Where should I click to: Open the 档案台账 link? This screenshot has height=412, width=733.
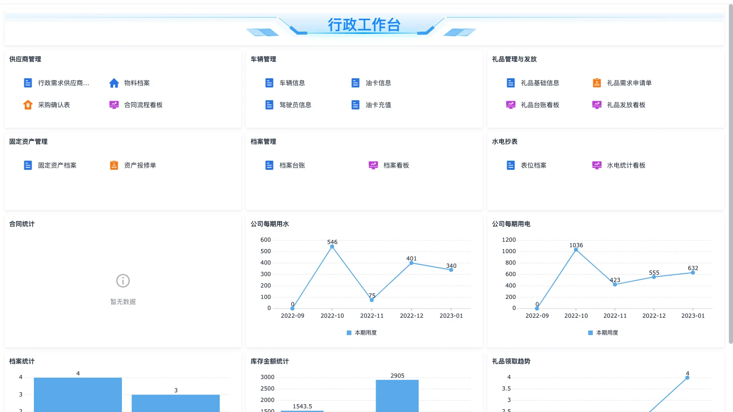click(x=292, y=165)
